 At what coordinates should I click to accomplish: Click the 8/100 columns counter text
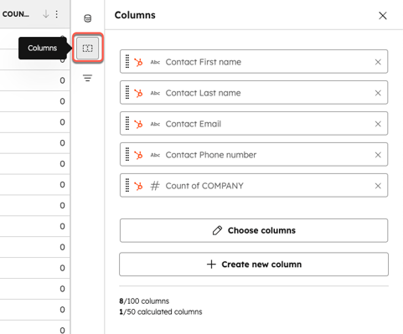click(x=144, y=301)
